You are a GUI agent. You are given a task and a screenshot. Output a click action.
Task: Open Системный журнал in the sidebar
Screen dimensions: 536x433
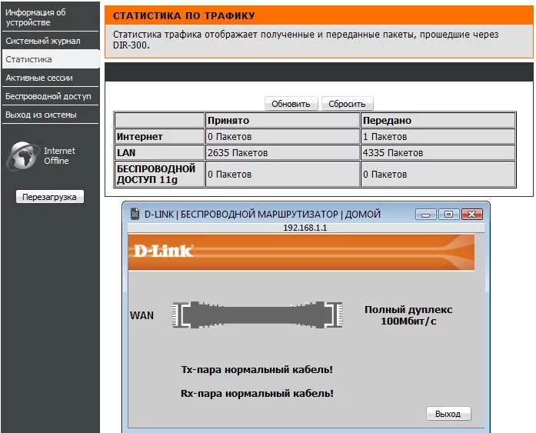point(50,41)
